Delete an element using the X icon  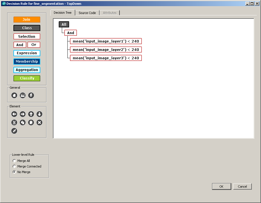[x=39, y=122]
